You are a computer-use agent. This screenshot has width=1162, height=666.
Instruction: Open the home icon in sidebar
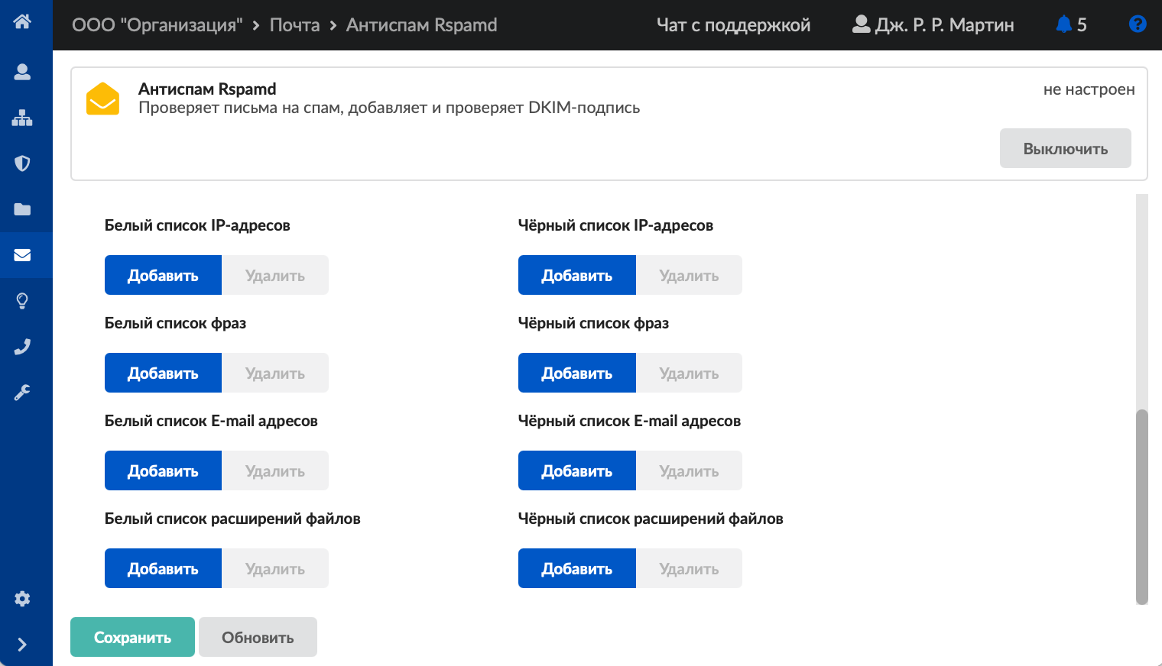click(22, 21)
